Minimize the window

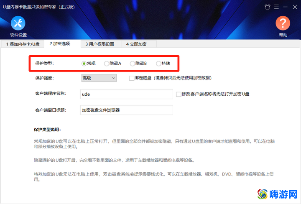pos(285,7)
